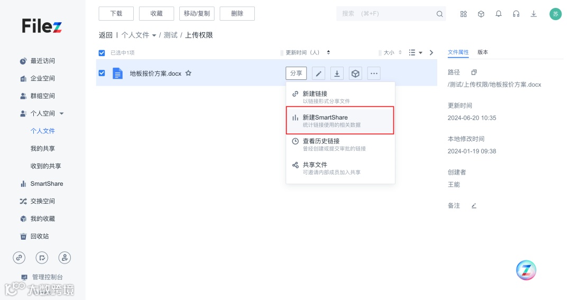Screen dimensions: 571x300
Task: Sort by 更新时间 column arrow
Action: coord(328,52)
